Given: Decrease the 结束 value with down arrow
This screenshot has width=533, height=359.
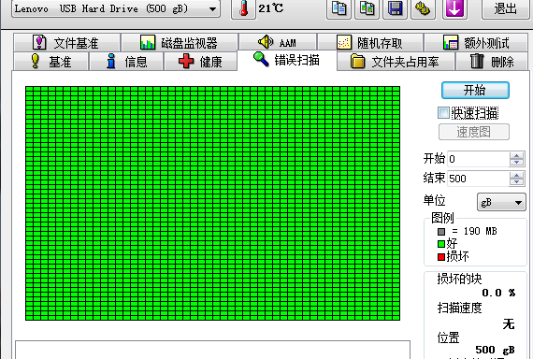Looking at the screenshot, I should [x=517, y=182].
